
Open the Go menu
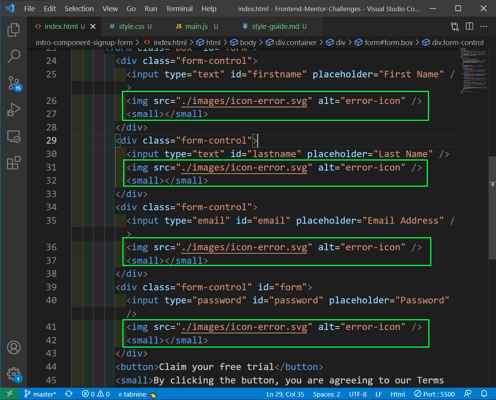(131, 8)
